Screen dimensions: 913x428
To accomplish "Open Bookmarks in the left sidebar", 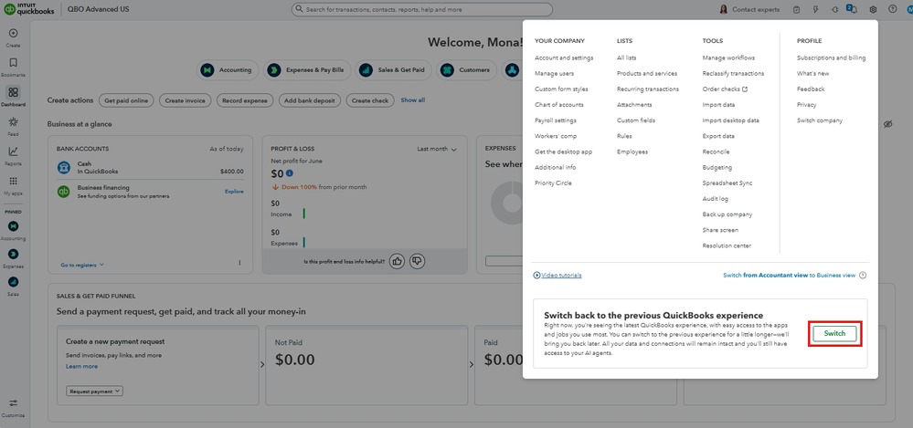I will point(13,67).
